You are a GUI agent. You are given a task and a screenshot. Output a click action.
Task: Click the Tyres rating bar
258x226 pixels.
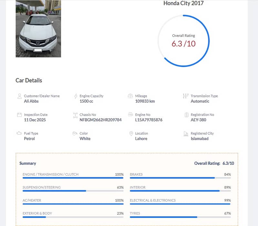(180, 217)
